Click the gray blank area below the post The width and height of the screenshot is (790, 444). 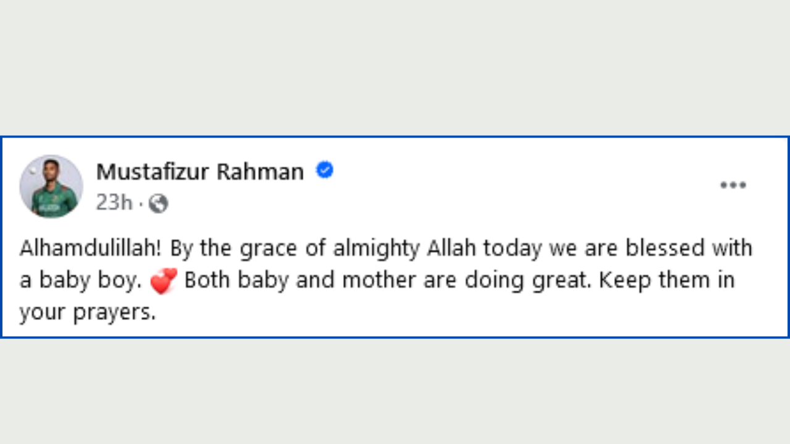pyautogui.click(x=395, y=391)
